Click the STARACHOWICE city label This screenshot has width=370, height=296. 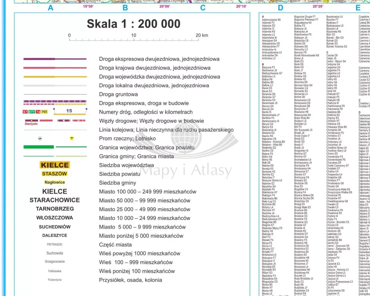tap(54, 200)
